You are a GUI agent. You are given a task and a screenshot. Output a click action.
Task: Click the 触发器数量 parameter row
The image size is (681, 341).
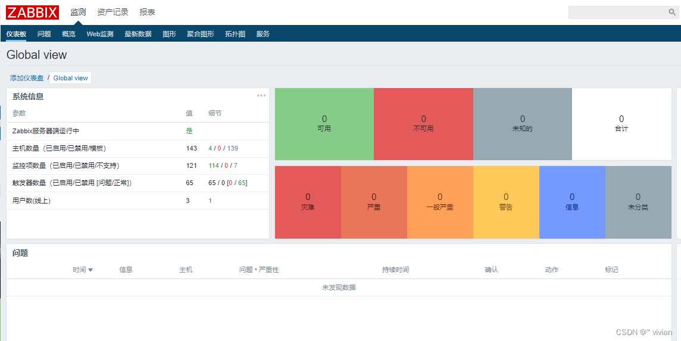(138, 183)
